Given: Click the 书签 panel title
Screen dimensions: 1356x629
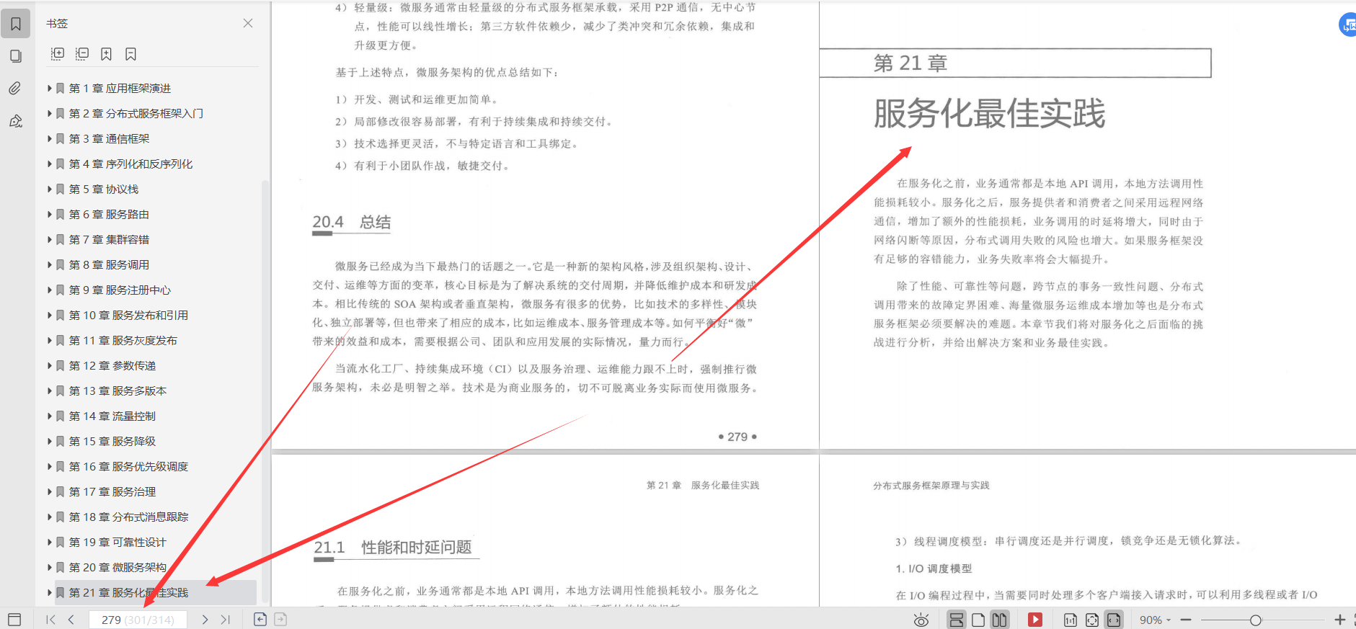Looking at the screenshot, I should tap(57, 23).
